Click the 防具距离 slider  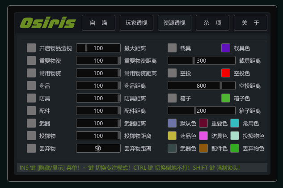(98, 98)
